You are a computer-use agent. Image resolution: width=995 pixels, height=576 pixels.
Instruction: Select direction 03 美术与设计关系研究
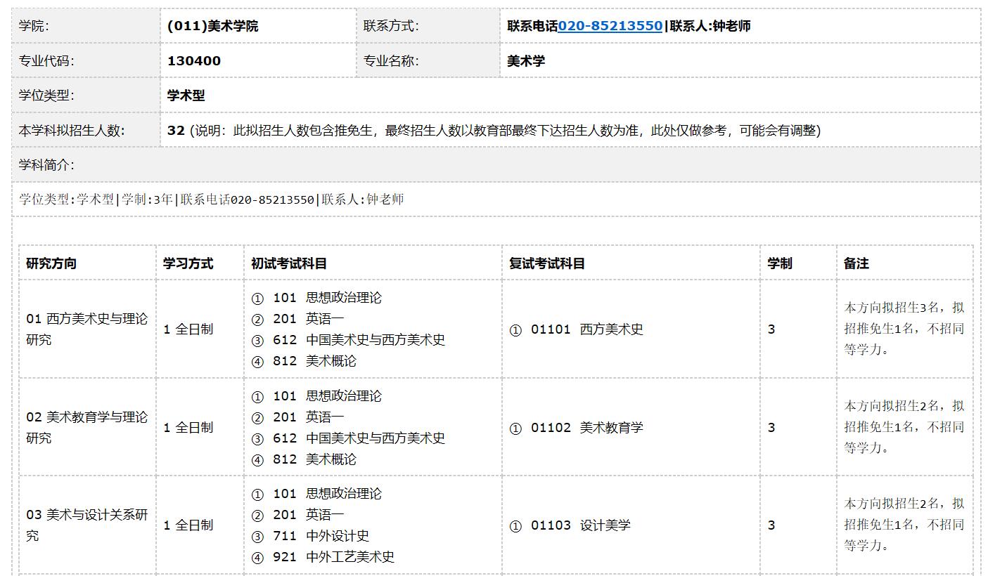[x=86, y=525]
